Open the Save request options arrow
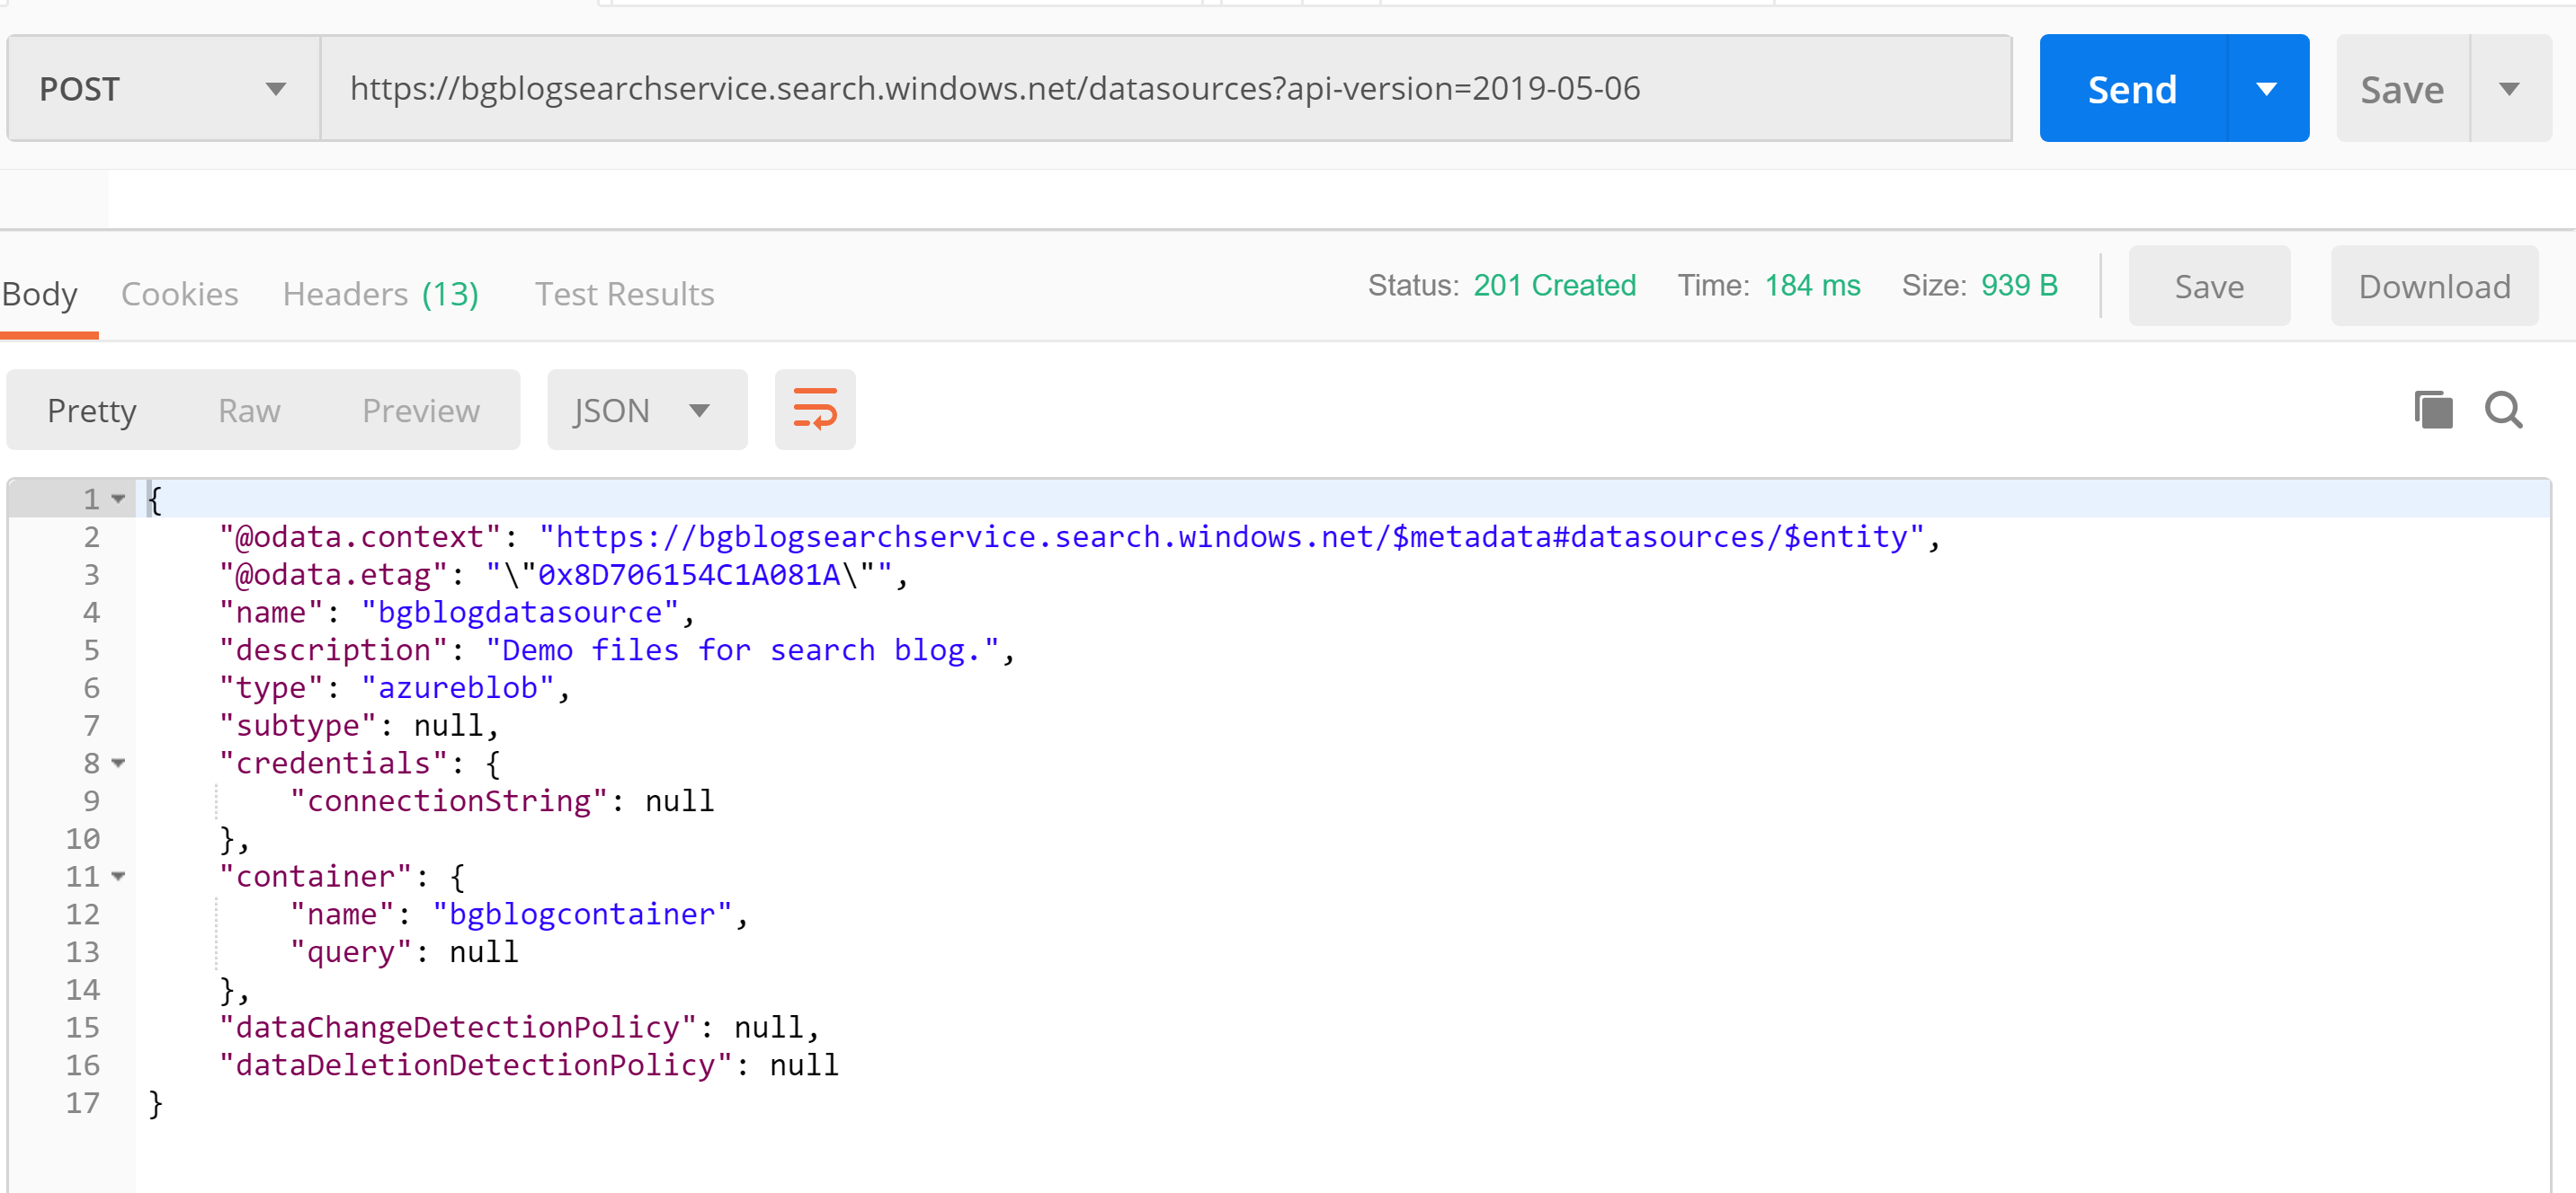This screenshot has height=1193, width=2576. tap(2509, 89)
